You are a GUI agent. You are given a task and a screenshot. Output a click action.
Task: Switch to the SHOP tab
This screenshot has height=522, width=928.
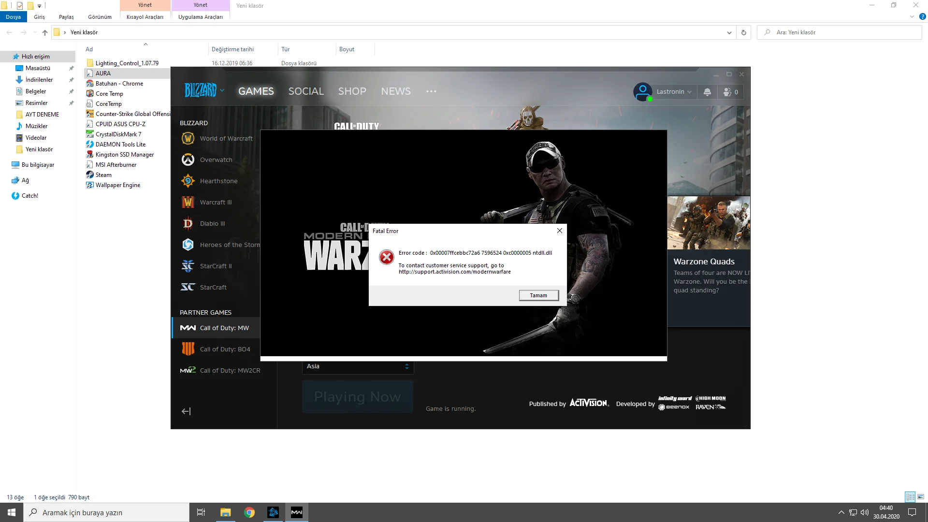click(x=352, y=91)
